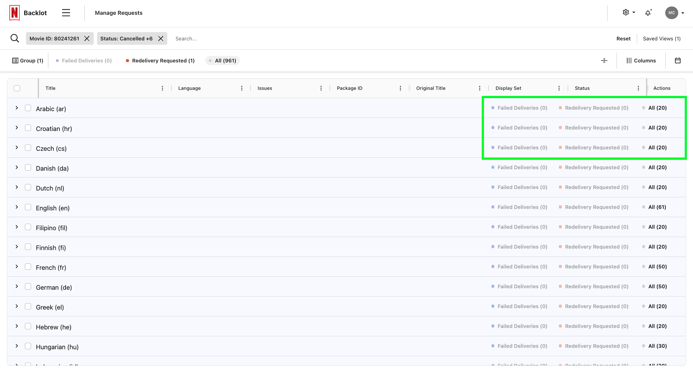Expand the English (en) group row
Screen dimensions: 693x390
point(17,207)
